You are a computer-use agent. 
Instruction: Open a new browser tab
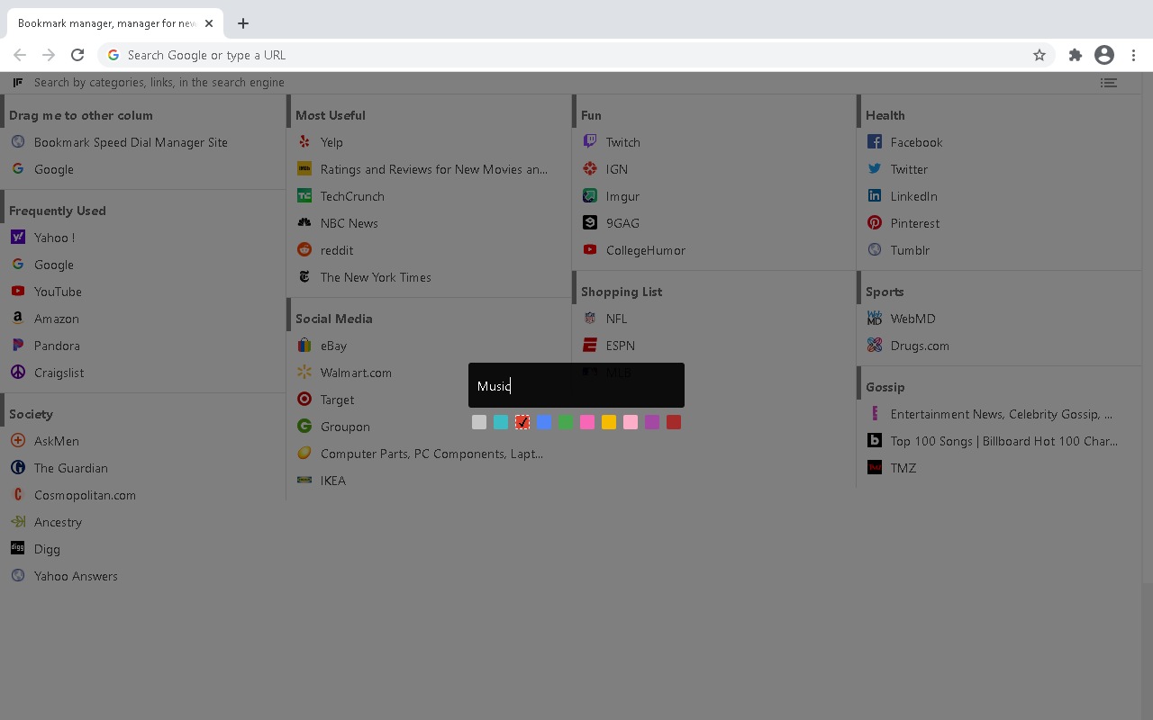(x=243, y=23)
